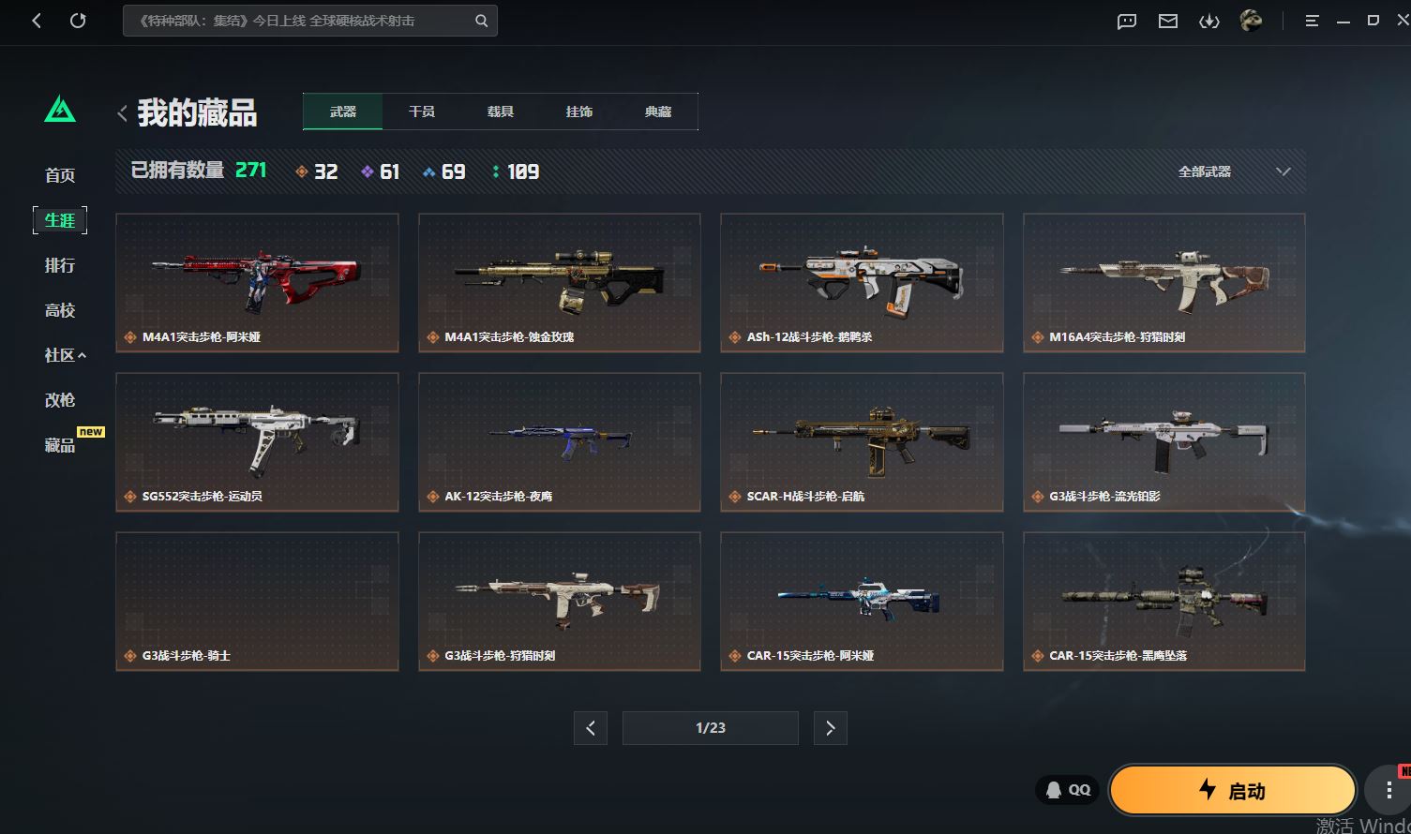
Task: Filter by blue rarity count 69
Action: pos(443,171)
